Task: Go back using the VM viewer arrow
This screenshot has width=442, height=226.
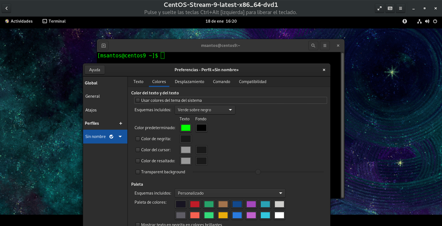Action: click(6, 8)
